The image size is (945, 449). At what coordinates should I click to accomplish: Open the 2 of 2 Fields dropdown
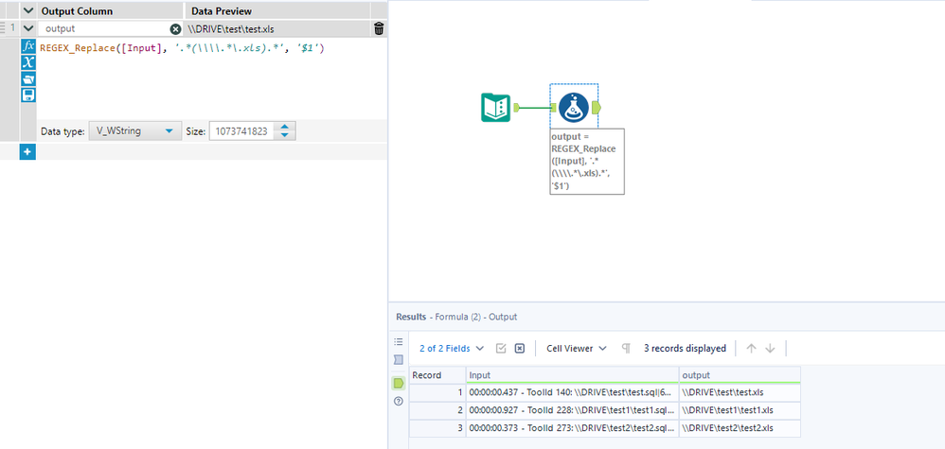(x=452, y=348)
